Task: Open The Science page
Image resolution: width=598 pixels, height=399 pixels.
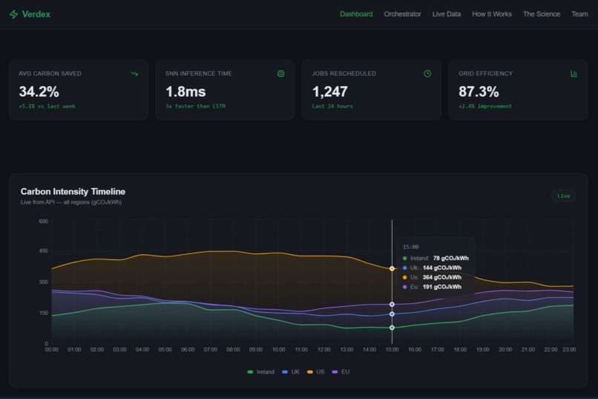Action: (x=541, y=14)
